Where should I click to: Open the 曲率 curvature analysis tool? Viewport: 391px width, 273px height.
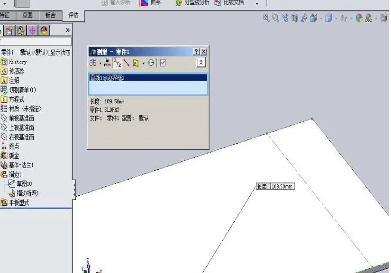pyautogui.click(x=151, y=3)
